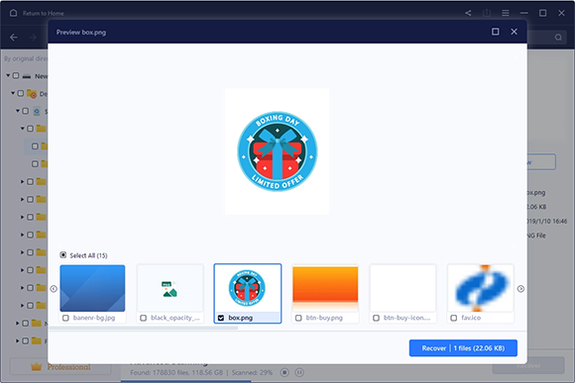Pause the scan in status bar

pyautogui.click(x=299, y=372)
